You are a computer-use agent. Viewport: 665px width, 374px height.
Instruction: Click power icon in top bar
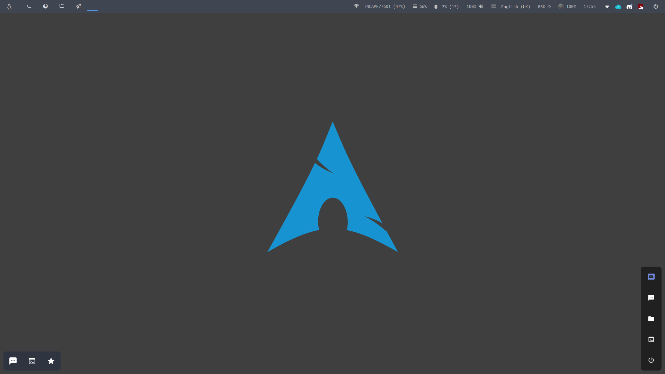656,6
